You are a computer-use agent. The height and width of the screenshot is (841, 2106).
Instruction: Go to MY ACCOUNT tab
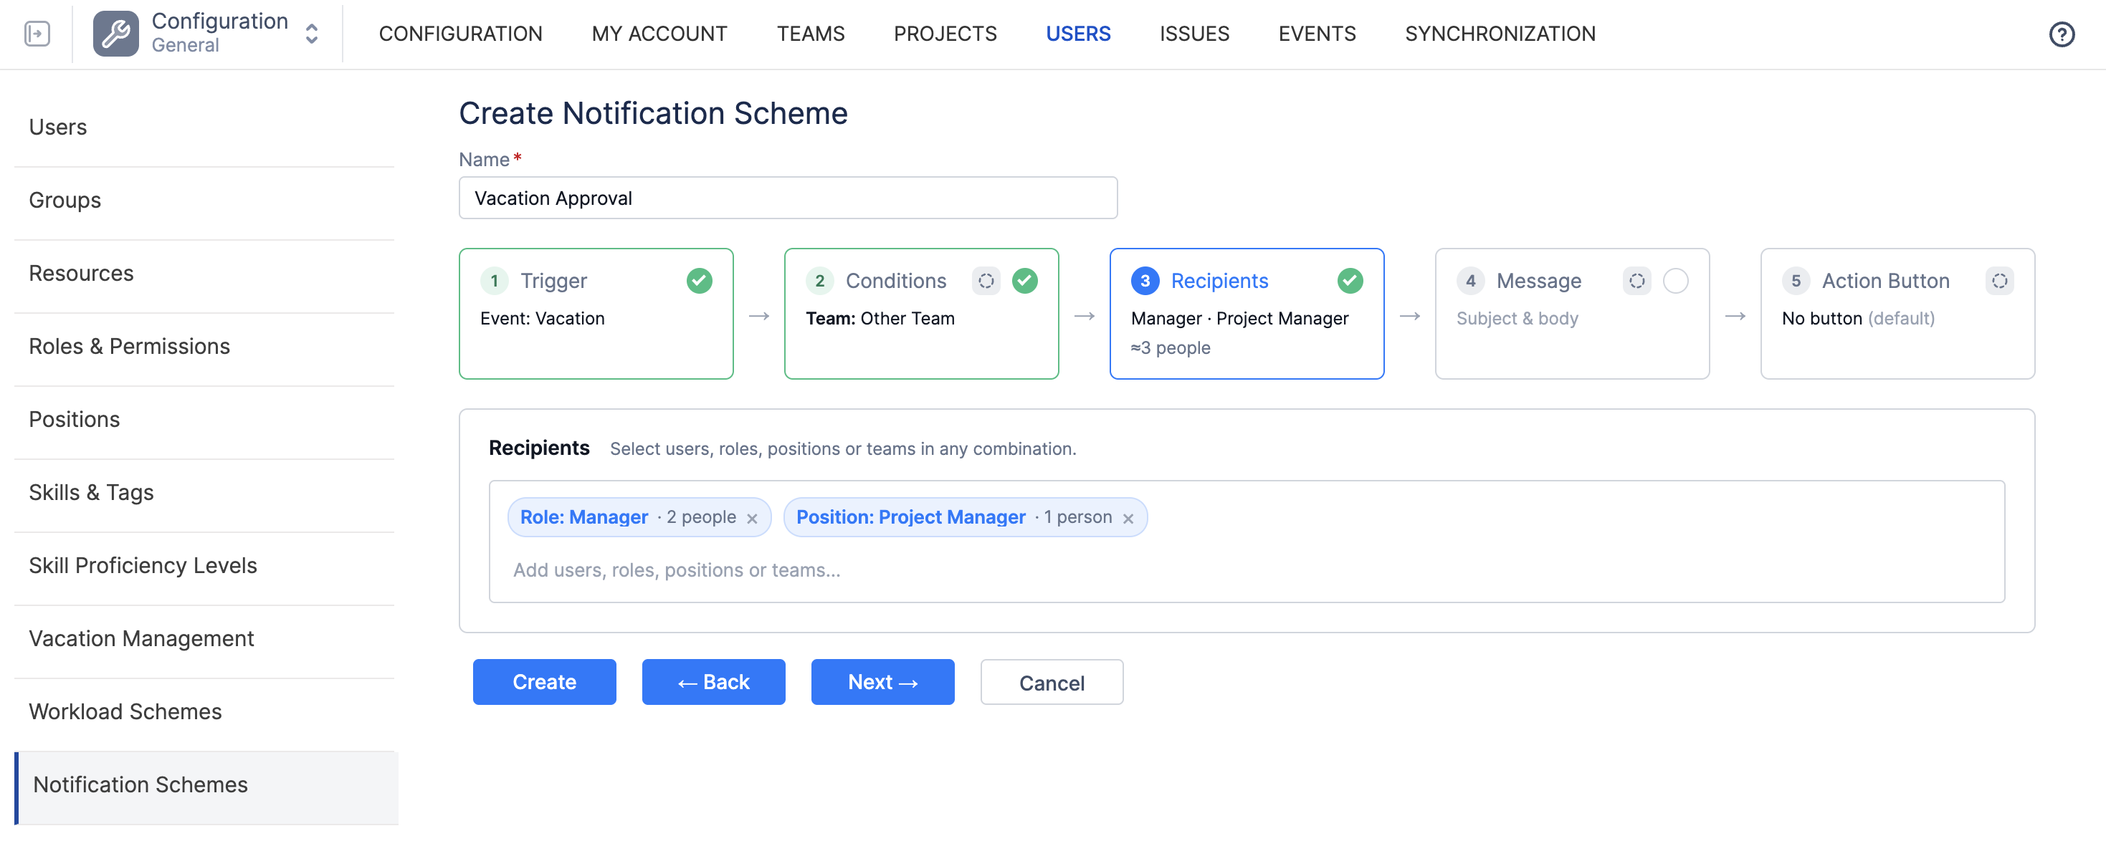659,34
